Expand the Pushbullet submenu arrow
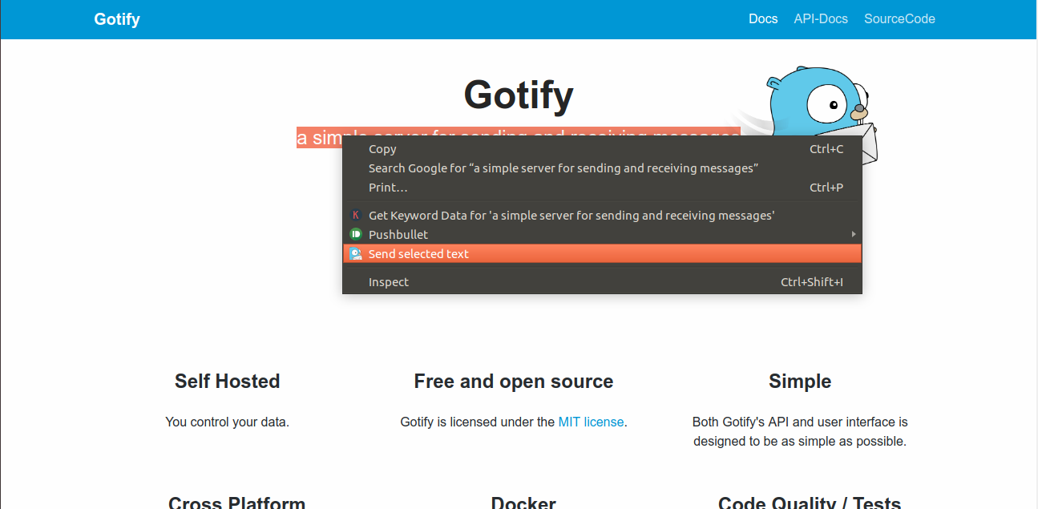This screenshot has width=1038, height=509. [x=854, y=234]
